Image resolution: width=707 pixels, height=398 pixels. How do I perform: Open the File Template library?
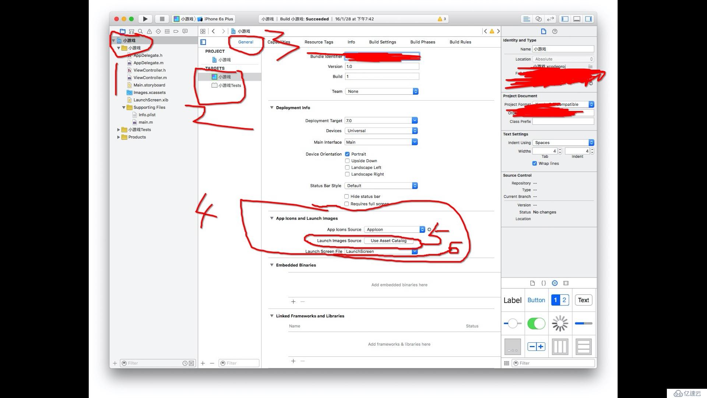pos(532,283)
